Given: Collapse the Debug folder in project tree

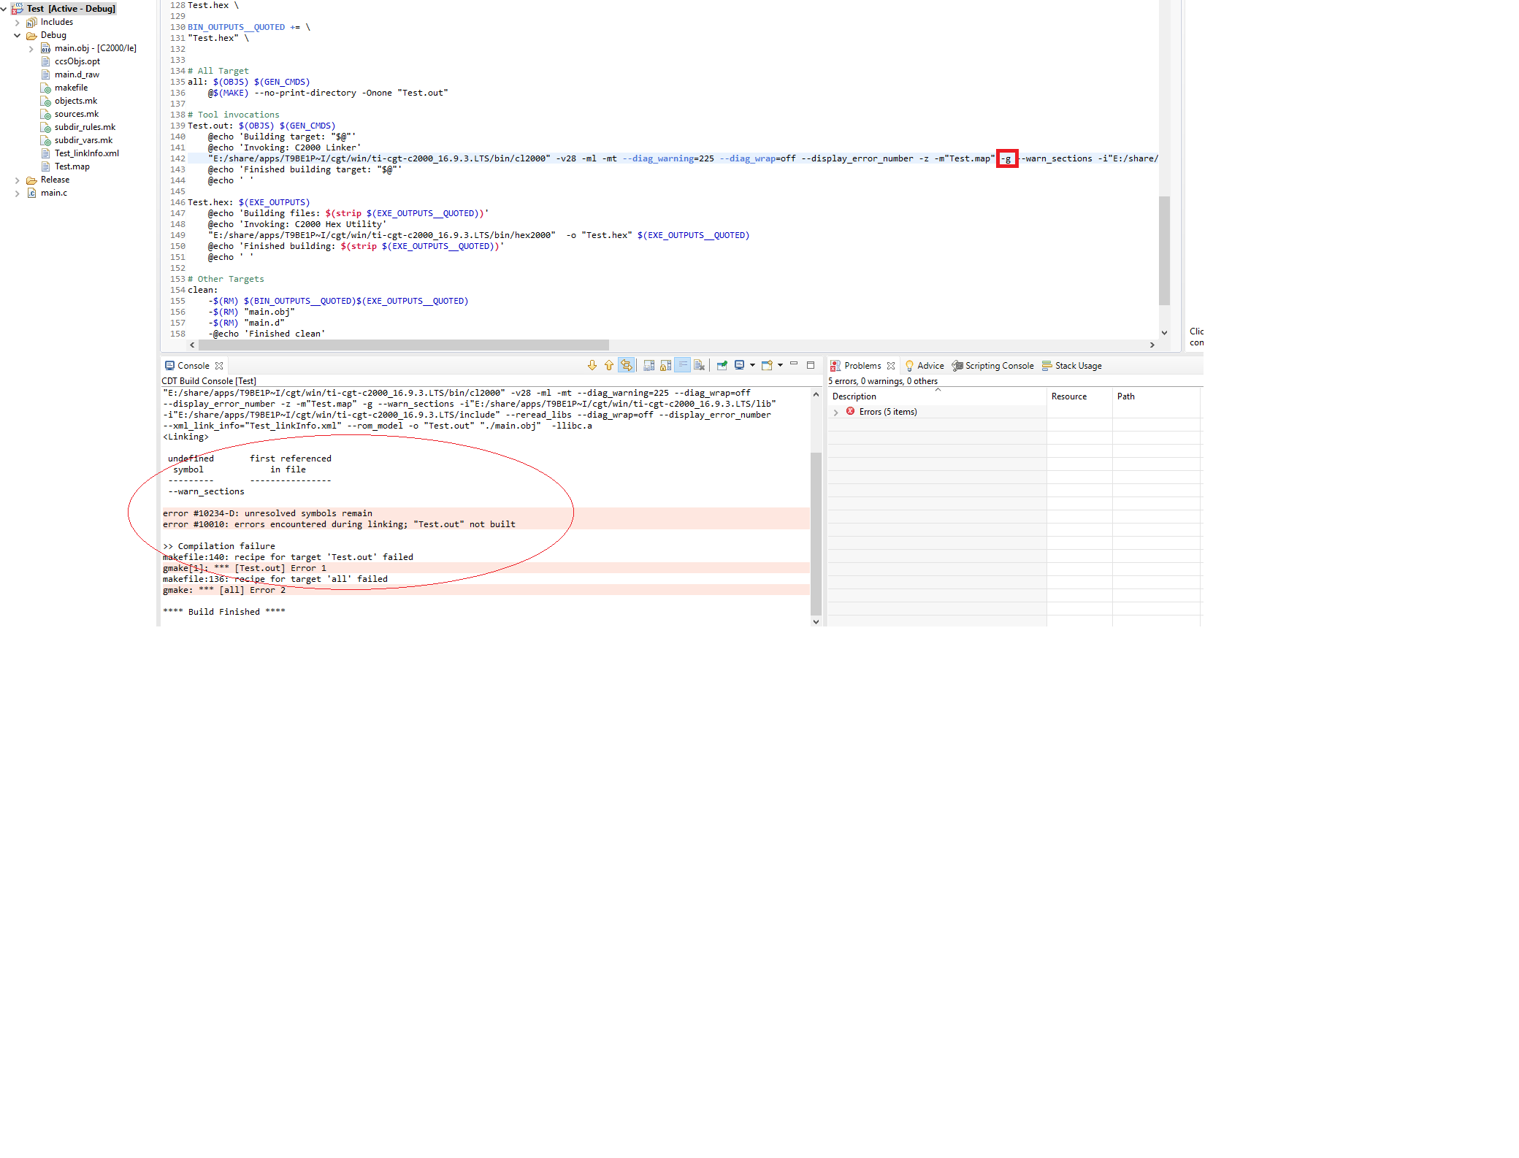Looking at the screenshot, I should point(17,35).
